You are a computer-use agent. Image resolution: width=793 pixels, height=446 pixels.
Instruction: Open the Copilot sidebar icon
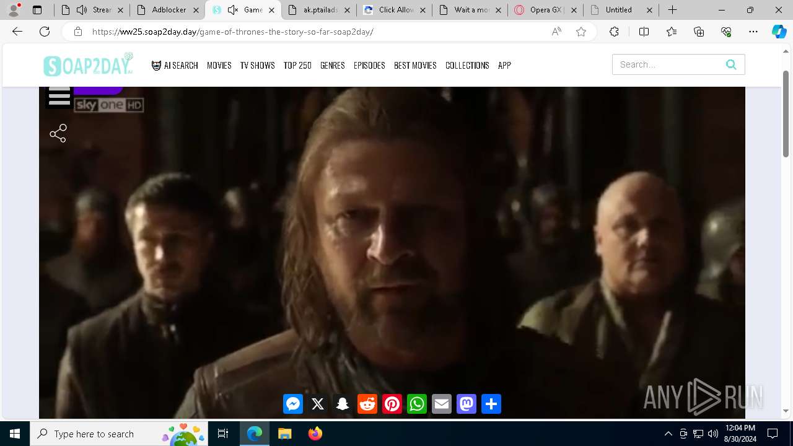point(779,32)
